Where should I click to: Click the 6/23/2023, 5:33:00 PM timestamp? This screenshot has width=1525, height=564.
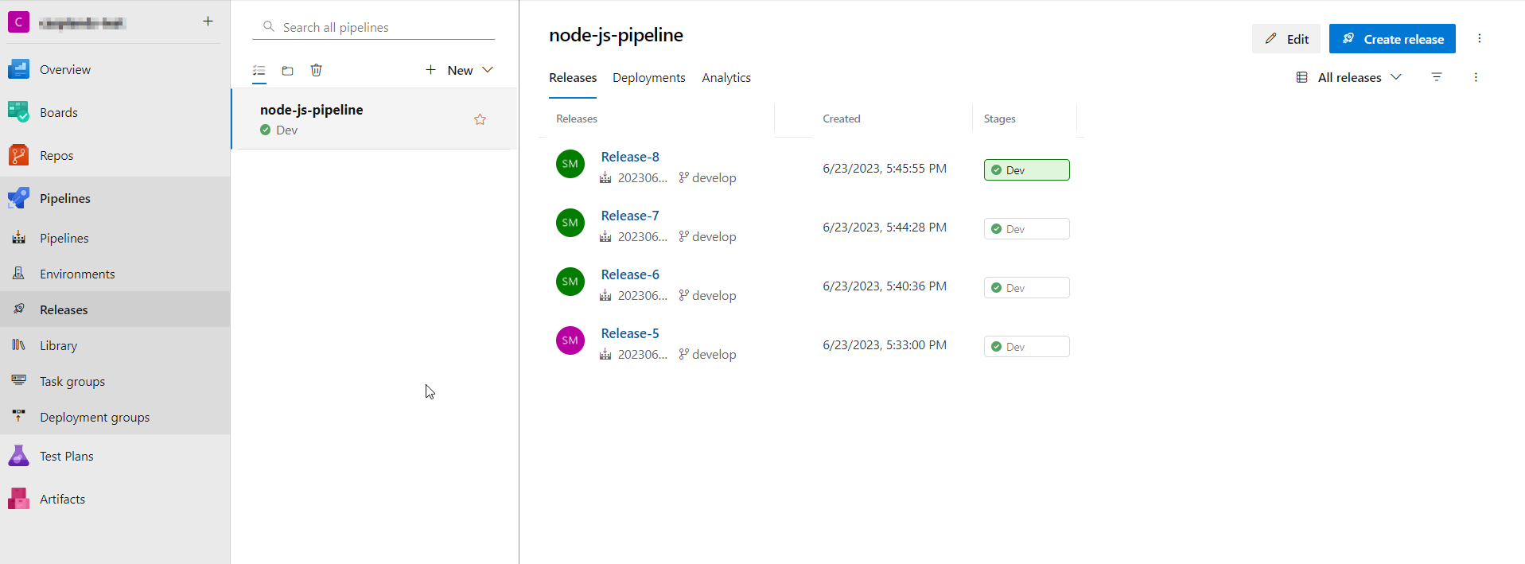[885, 345]
